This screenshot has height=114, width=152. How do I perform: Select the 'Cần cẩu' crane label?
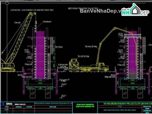click(17, 23)
